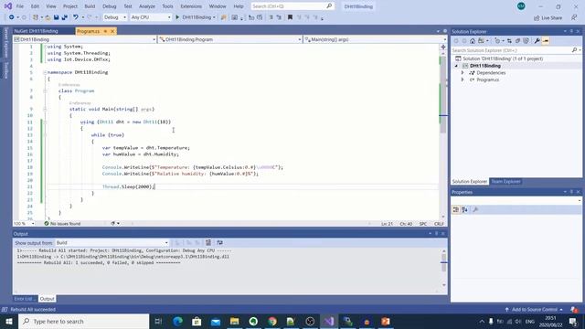Viewport: 585px width, 329px height.
Task: Switch to the Team Explorer tab
Action: click(505, 182)
